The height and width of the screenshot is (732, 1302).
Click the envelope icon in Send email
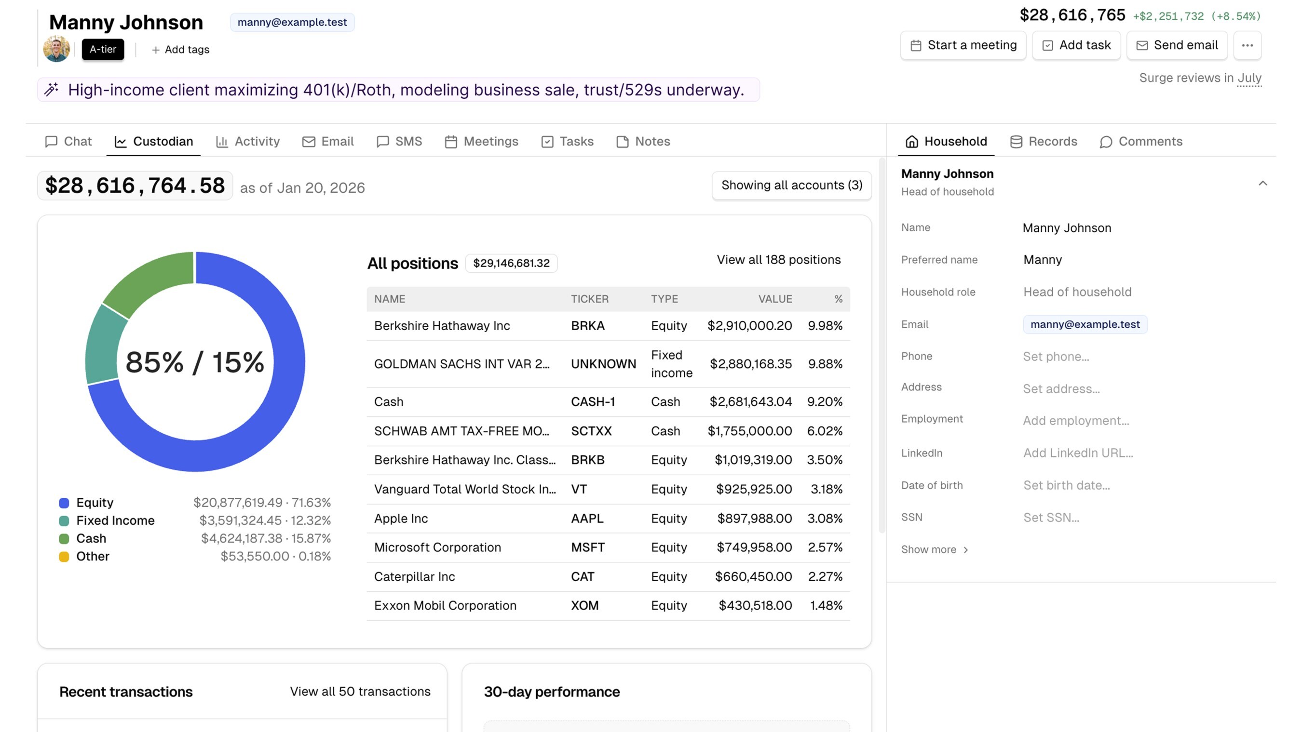[x=1142, y=45]
